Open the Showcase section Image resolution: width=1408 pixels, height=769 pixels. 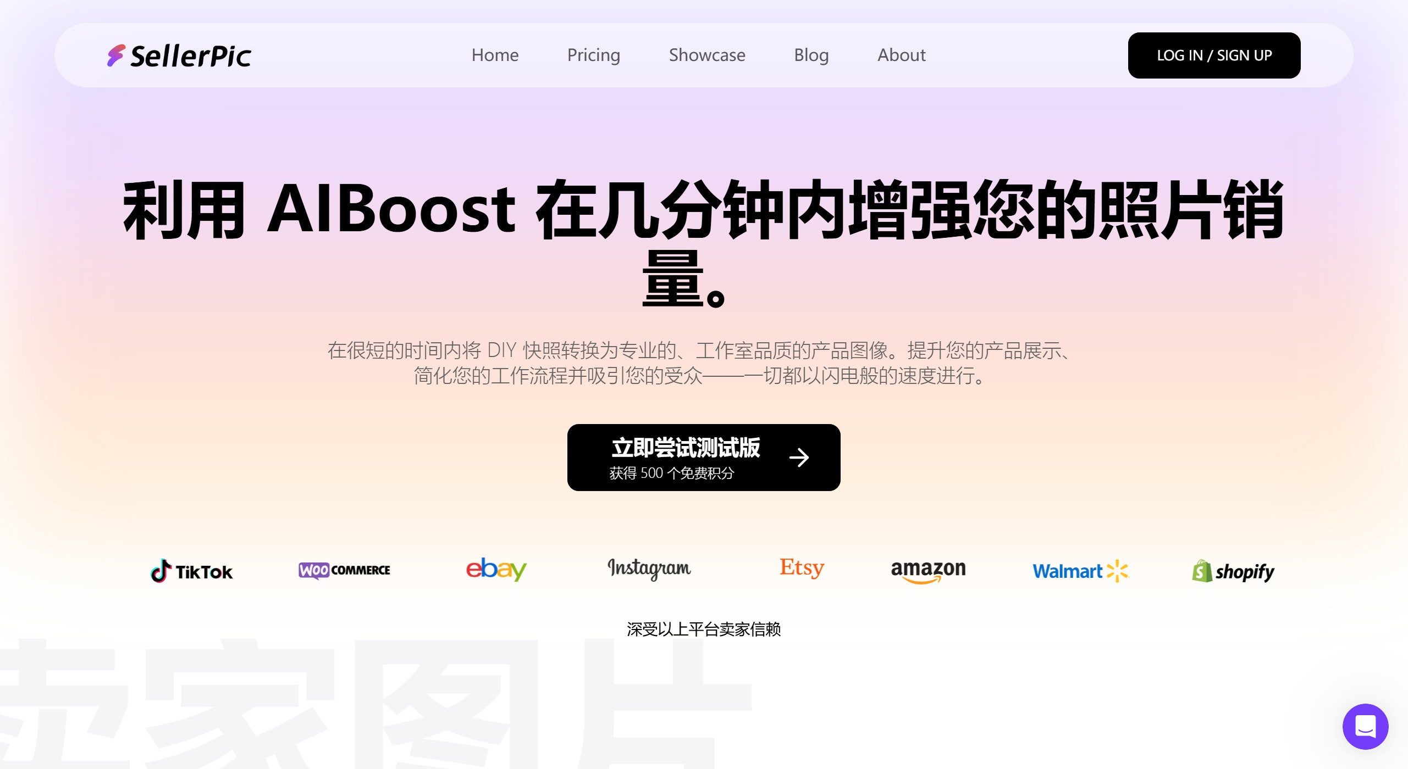click(706, 55)
